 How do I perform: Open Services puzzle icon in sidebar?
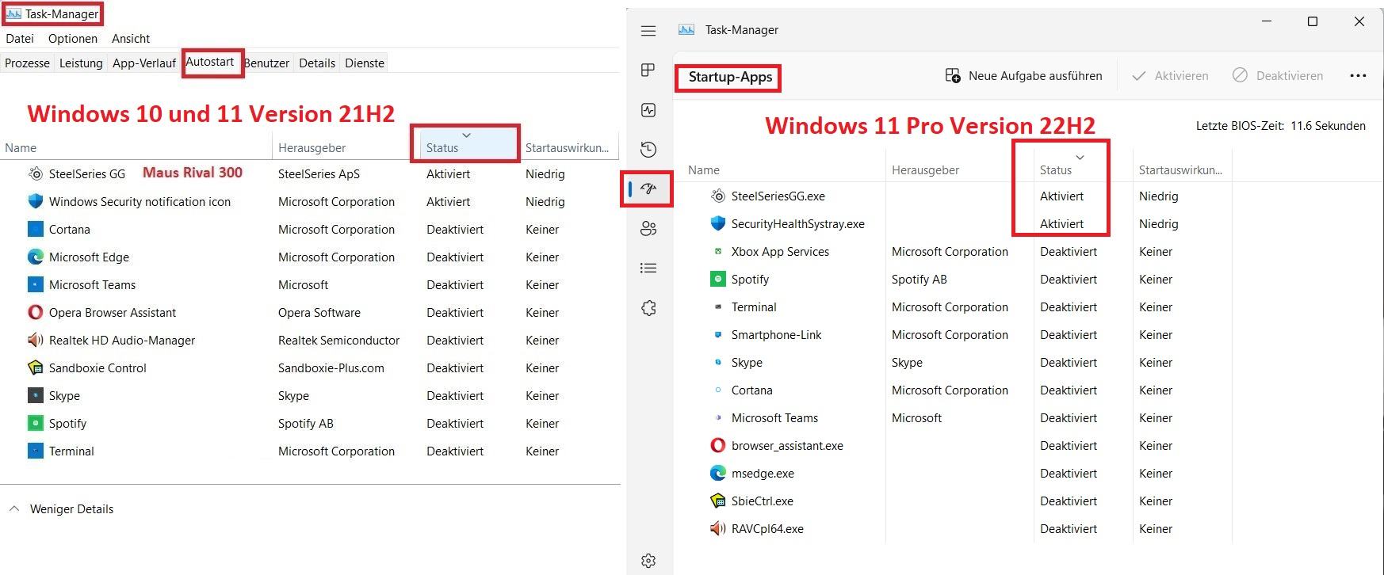point(648,308)
